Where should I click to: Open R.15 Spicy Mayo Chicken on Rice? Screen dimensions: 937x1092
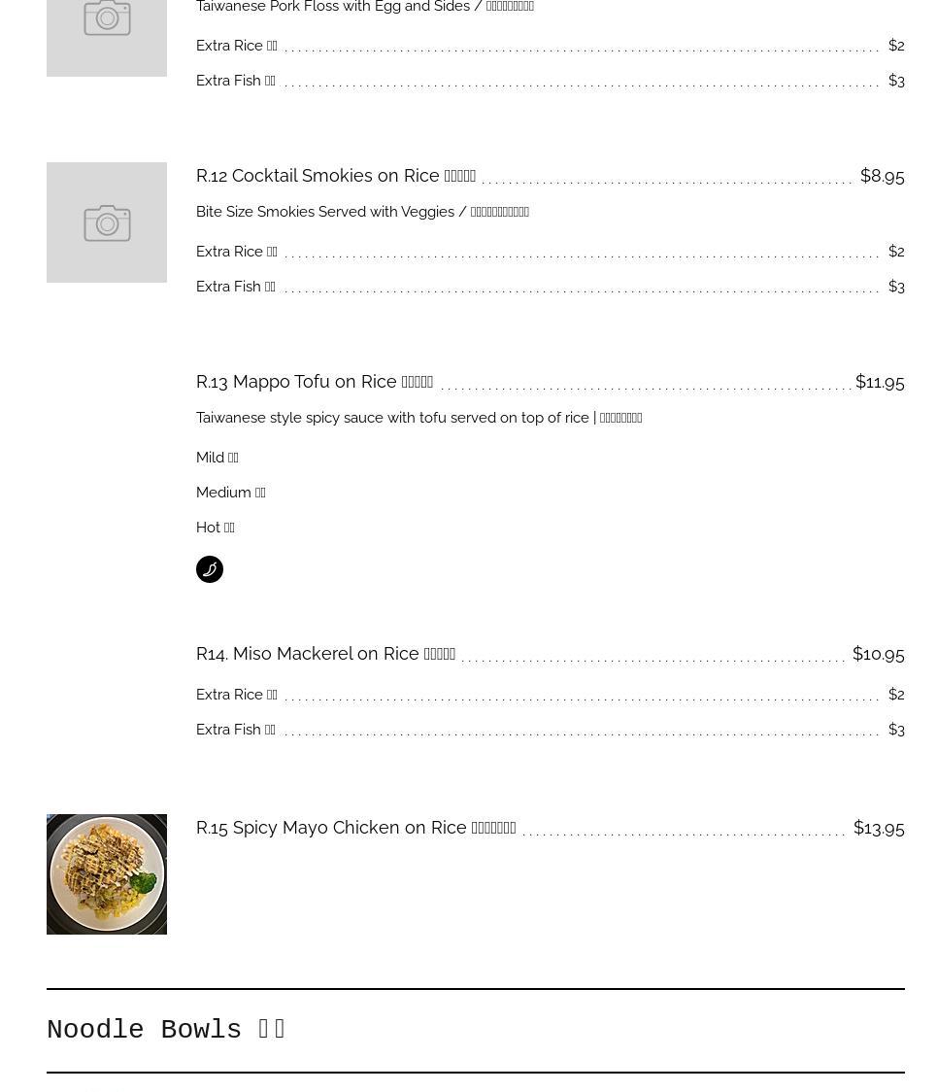(355, 828)
